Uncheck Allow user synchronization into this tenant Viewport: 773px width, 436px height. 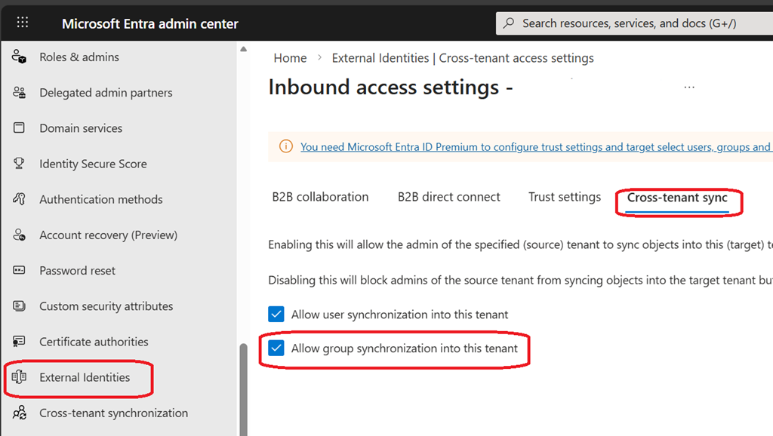coord(276,314)
